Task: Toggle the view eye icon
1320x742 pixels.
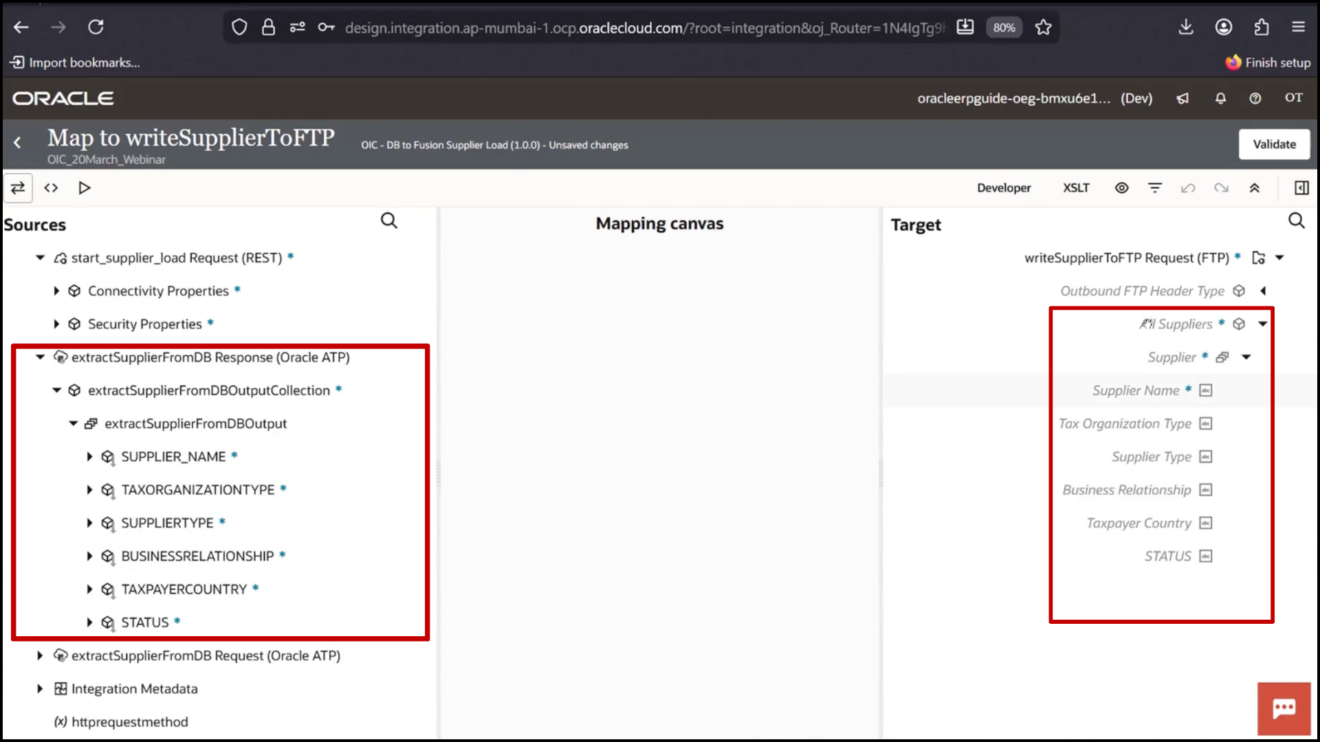Action: pos(1121,188)
